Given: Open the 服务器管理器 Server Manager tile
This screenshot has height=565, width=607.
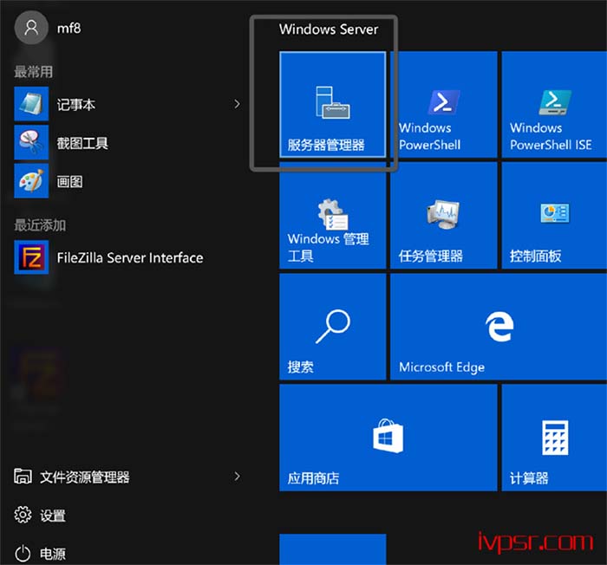Looking at the screenshot, I should click(332, 105).
